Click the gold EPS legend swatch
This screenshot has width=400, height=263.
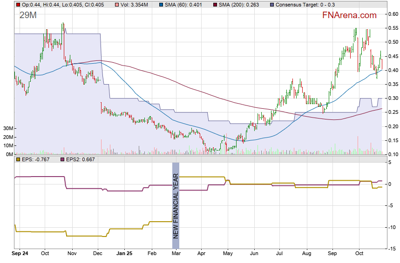coord(18,160)
